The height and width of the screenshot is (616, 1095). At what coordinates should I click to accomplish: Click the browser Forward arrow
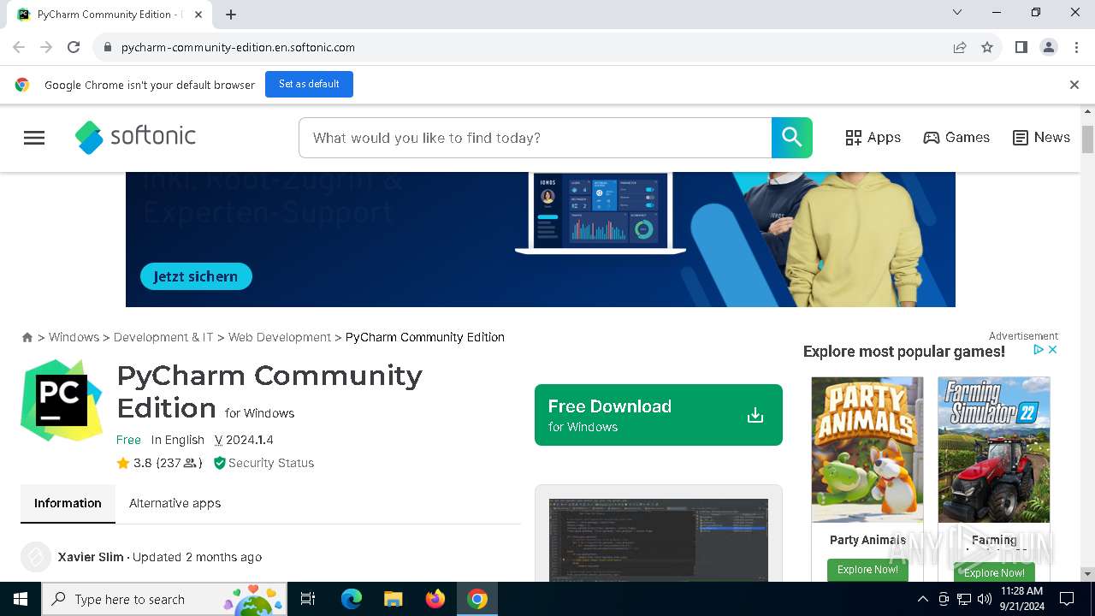pos(46,47)
